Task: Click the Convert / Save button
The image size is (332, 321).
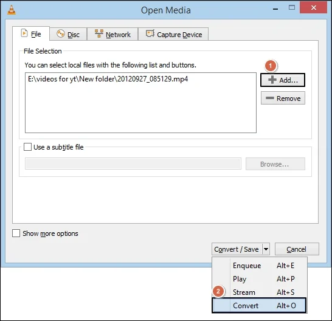Action: (237, 249)
